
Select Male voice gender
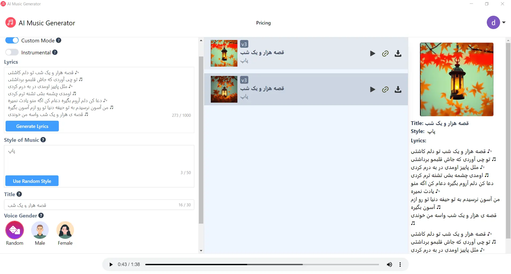point(40,230)
